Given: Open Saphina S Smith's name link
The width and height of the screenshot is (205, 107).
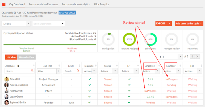Looking at the screenshot, I should (x=18, y=103).
